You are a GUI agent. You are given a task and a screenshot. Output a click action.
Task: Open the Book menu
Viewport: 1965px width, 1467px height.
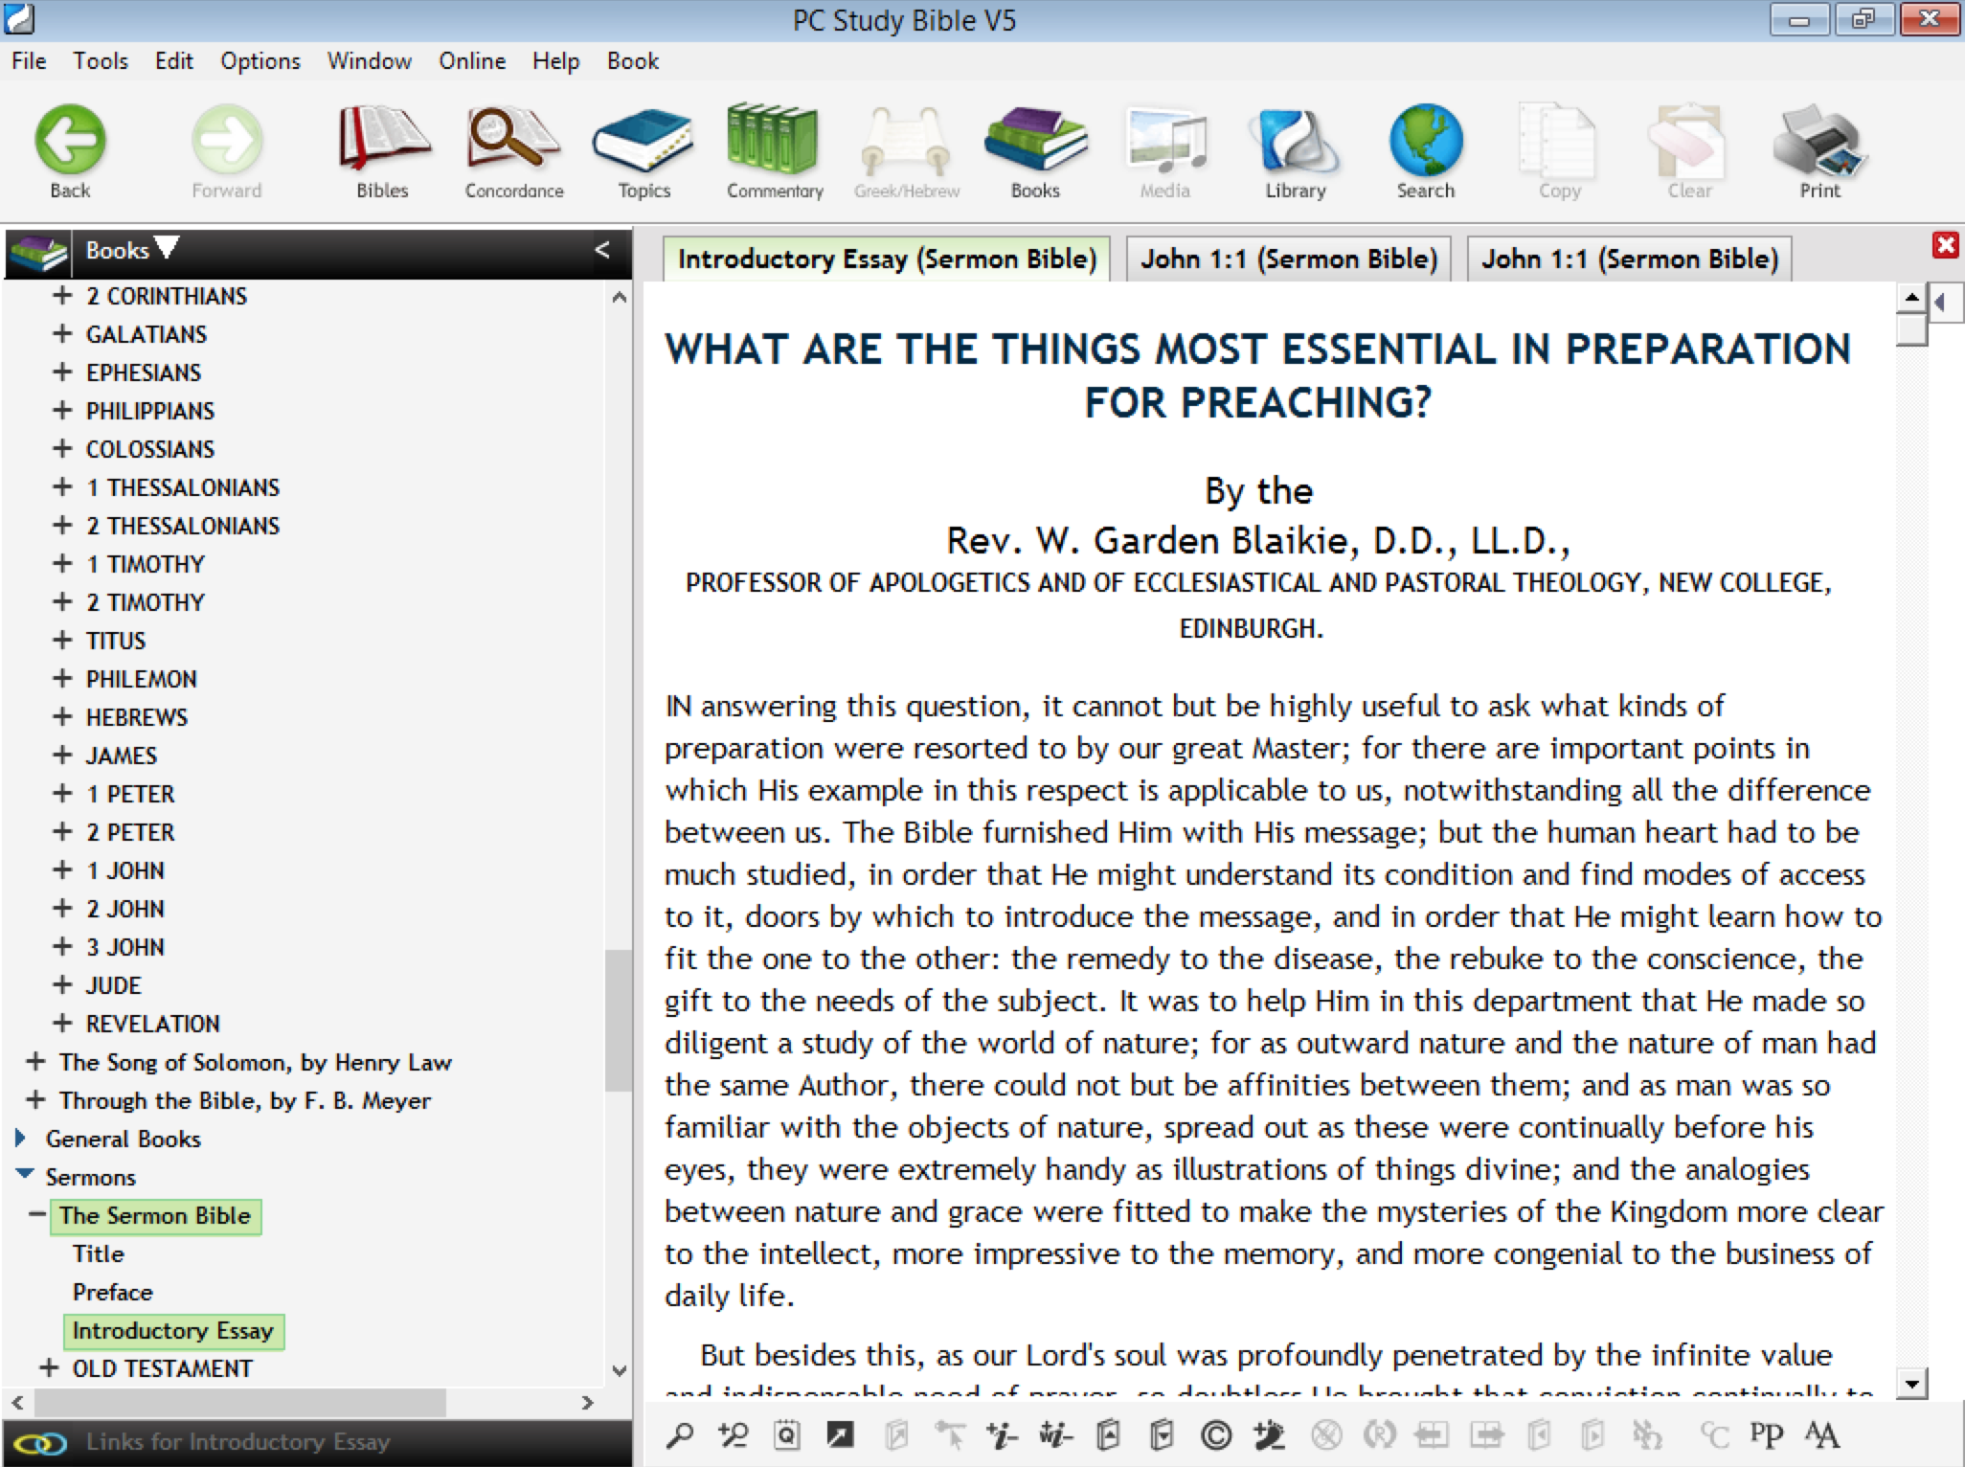633,61
